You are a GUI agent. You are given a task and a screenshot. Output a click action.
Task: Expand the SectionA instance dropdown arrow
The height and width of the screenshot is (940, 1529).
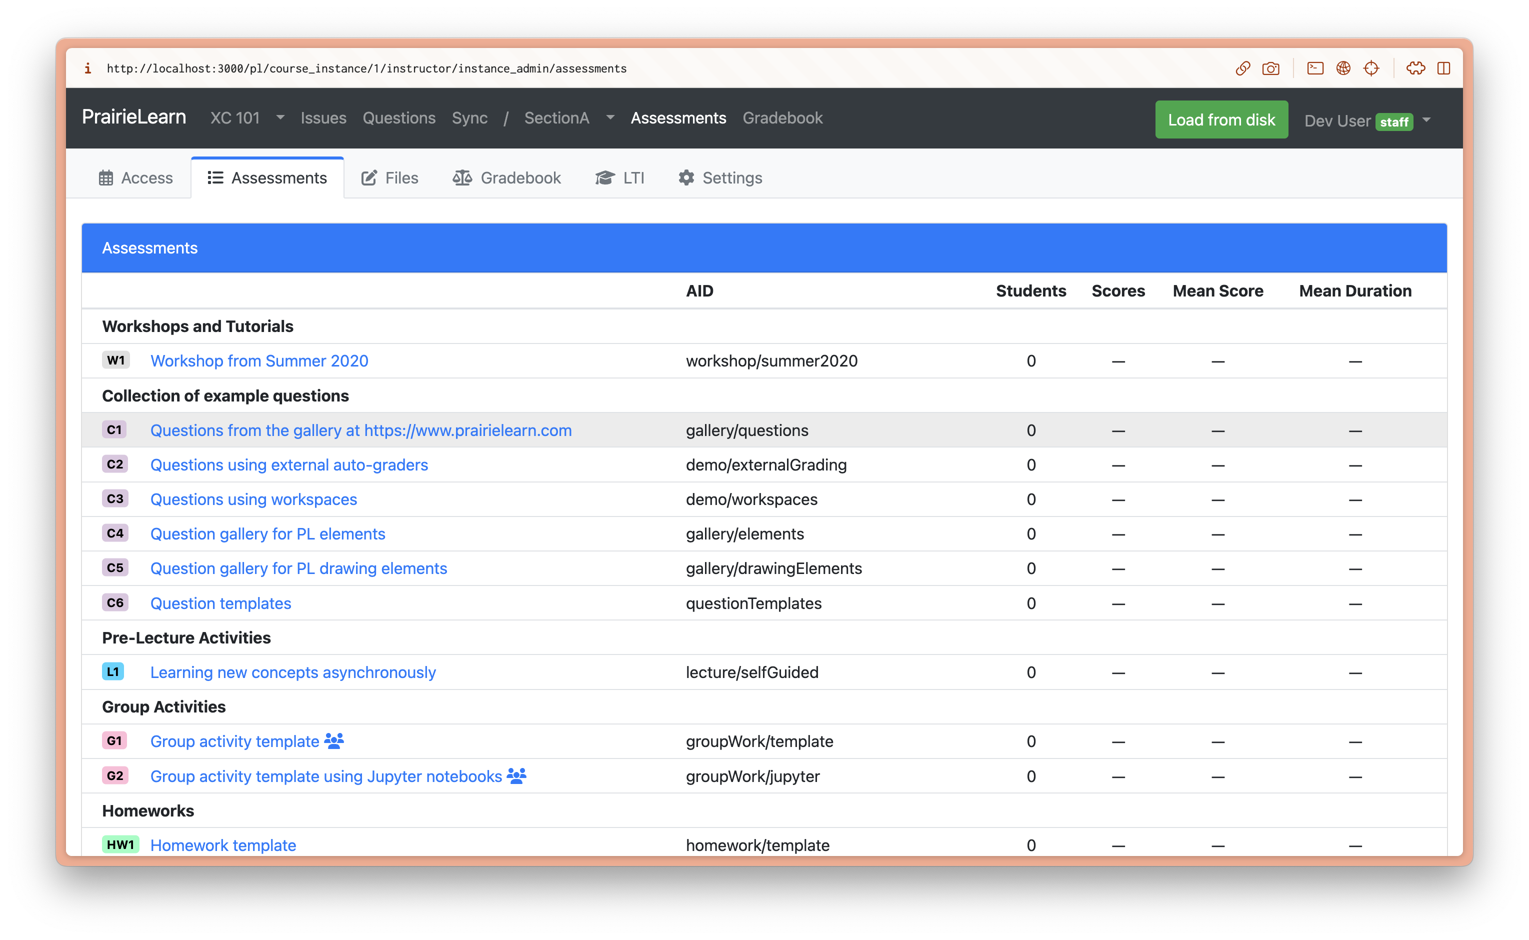(610, 117)
